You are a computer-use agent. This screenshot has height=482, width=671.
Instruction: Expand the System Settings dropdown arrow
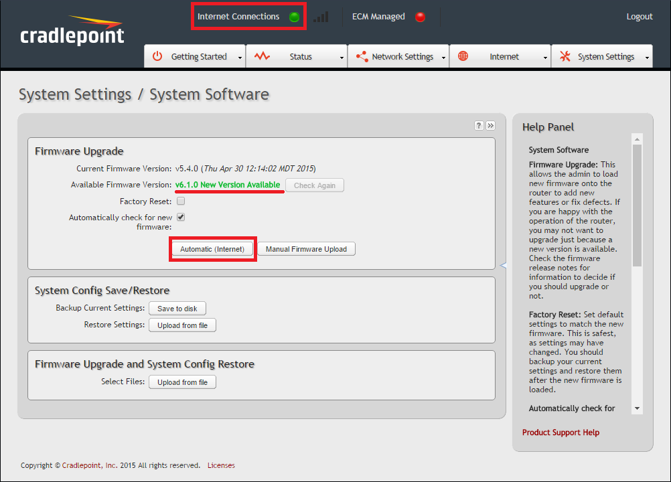point(647,58)
